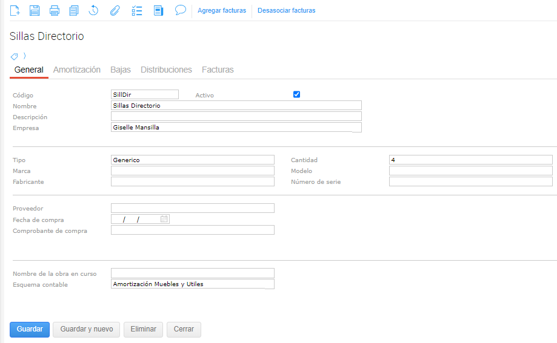The height and width of the screenshot is (343, 557).
Task: Click the Agregar facturas link
Action: (x=222, y=10)
